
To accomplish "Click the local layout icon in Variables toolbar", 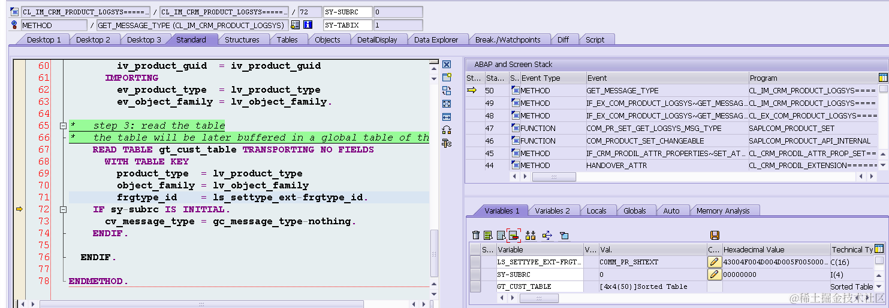I will point(564,236).
